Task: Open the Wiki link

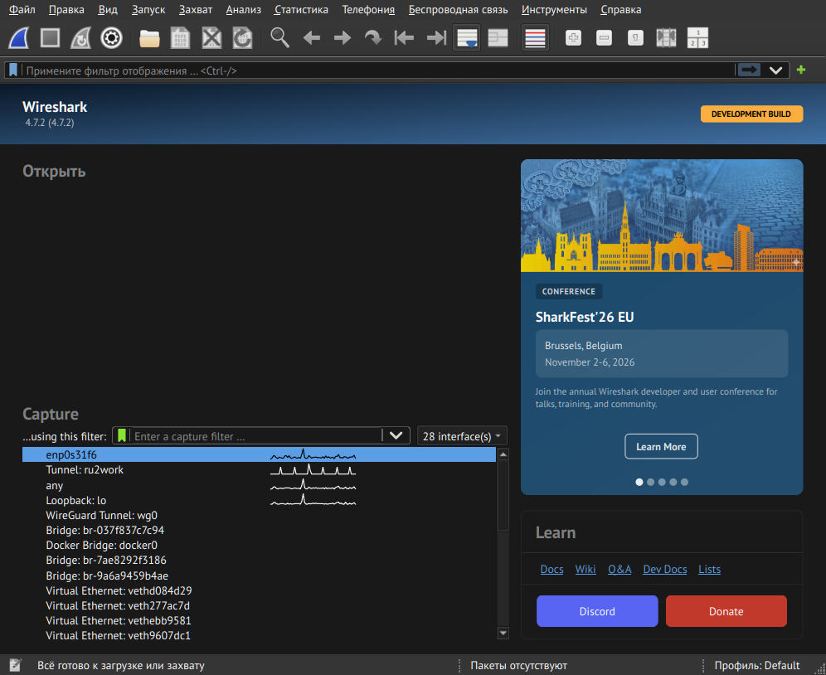Action: click(585, 569)
